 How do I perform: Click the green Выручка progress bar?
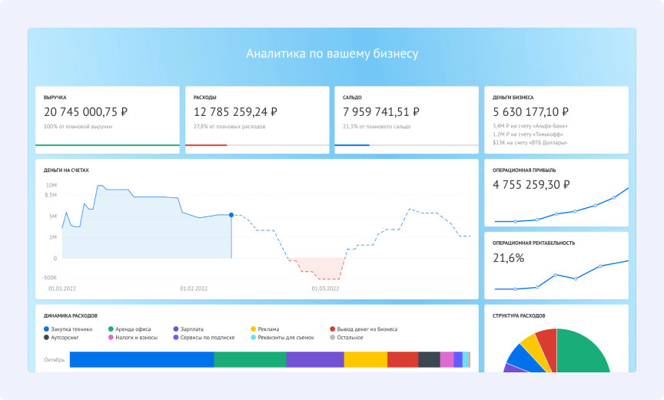[108, 145]
